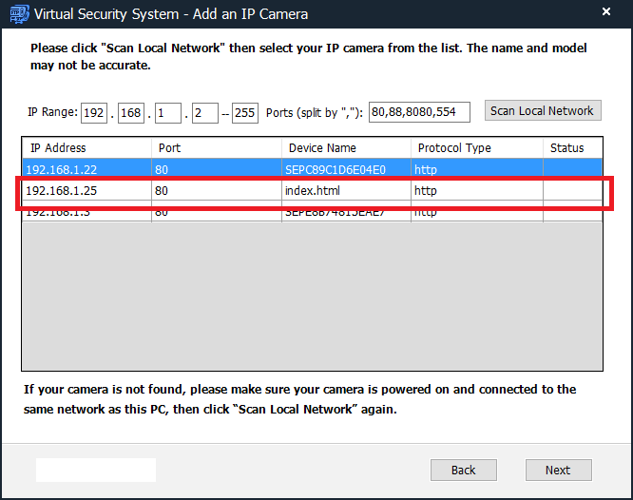Click the Scan Local Network button
This screenshot has height=500, width=633.
pyautogui.click(x=542, y=111)
